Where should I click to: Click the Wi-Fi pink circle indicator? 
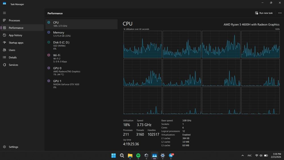pos(49,55)
